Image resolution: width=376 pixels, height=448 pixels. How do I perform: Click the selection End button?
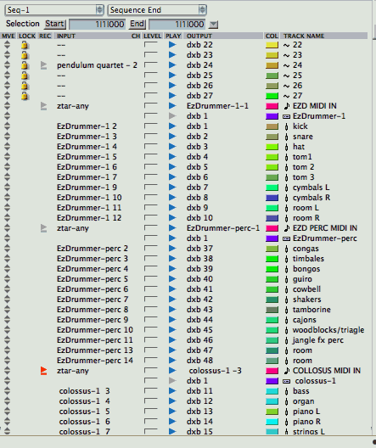137,24
